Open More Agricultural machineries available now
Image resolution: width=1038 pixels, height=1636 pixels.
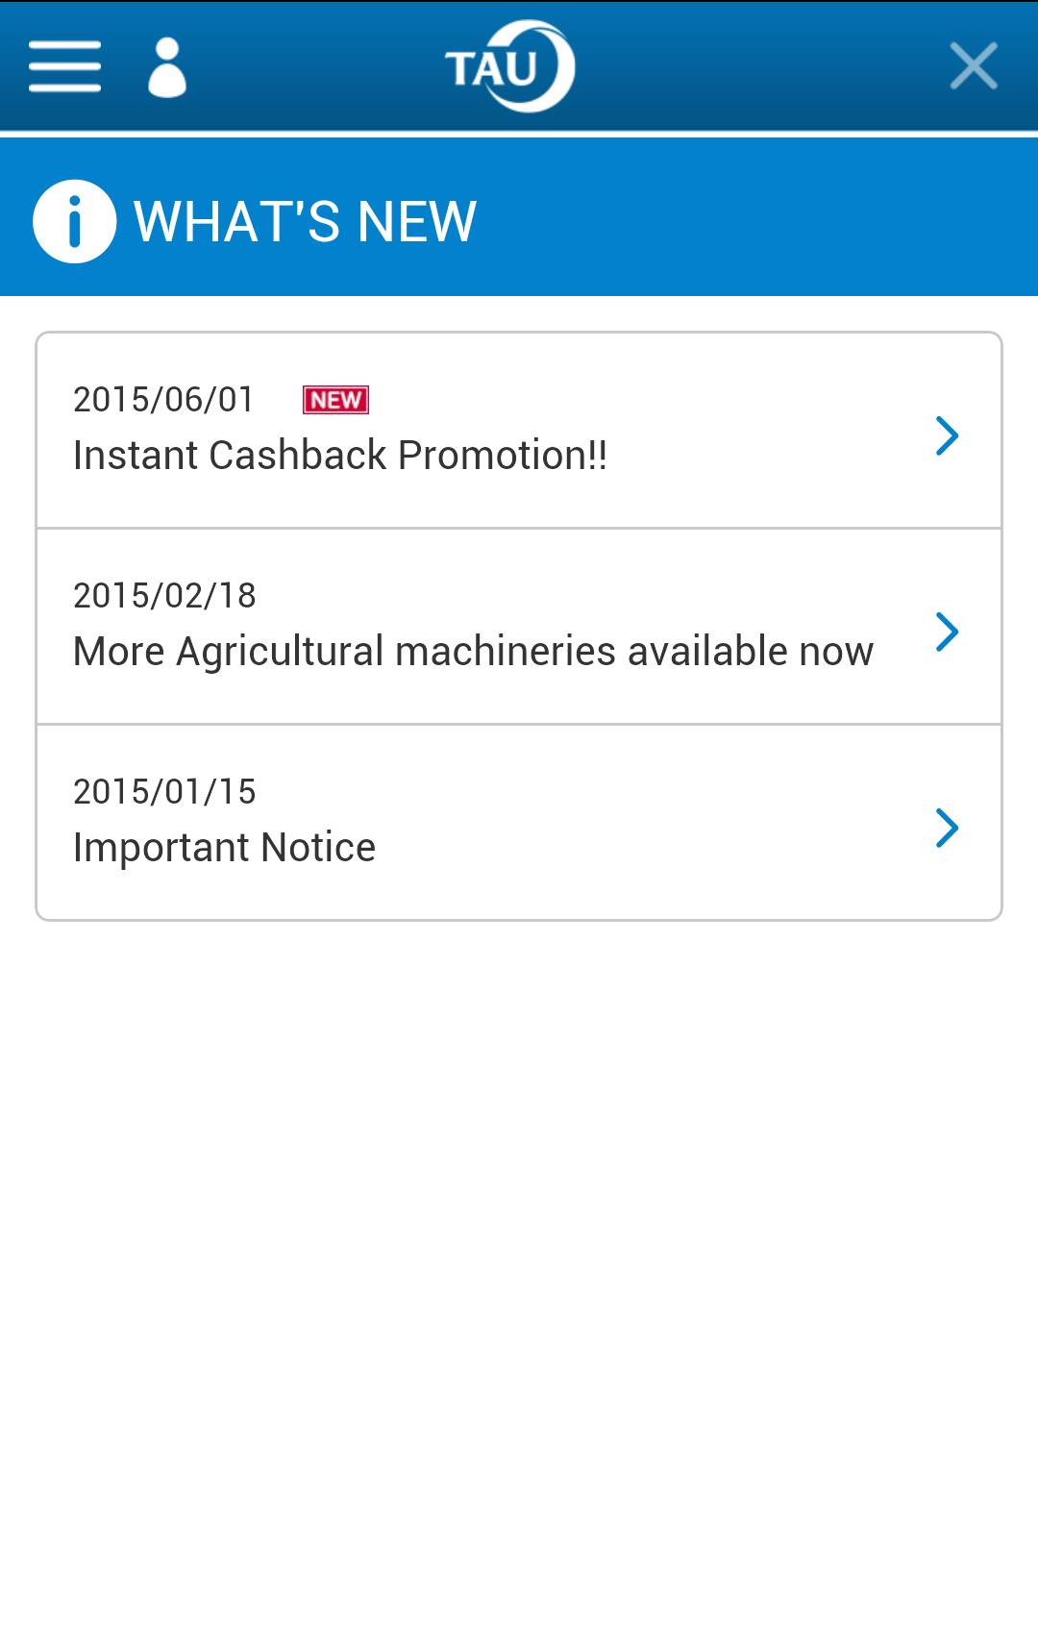tap(473, 652)
